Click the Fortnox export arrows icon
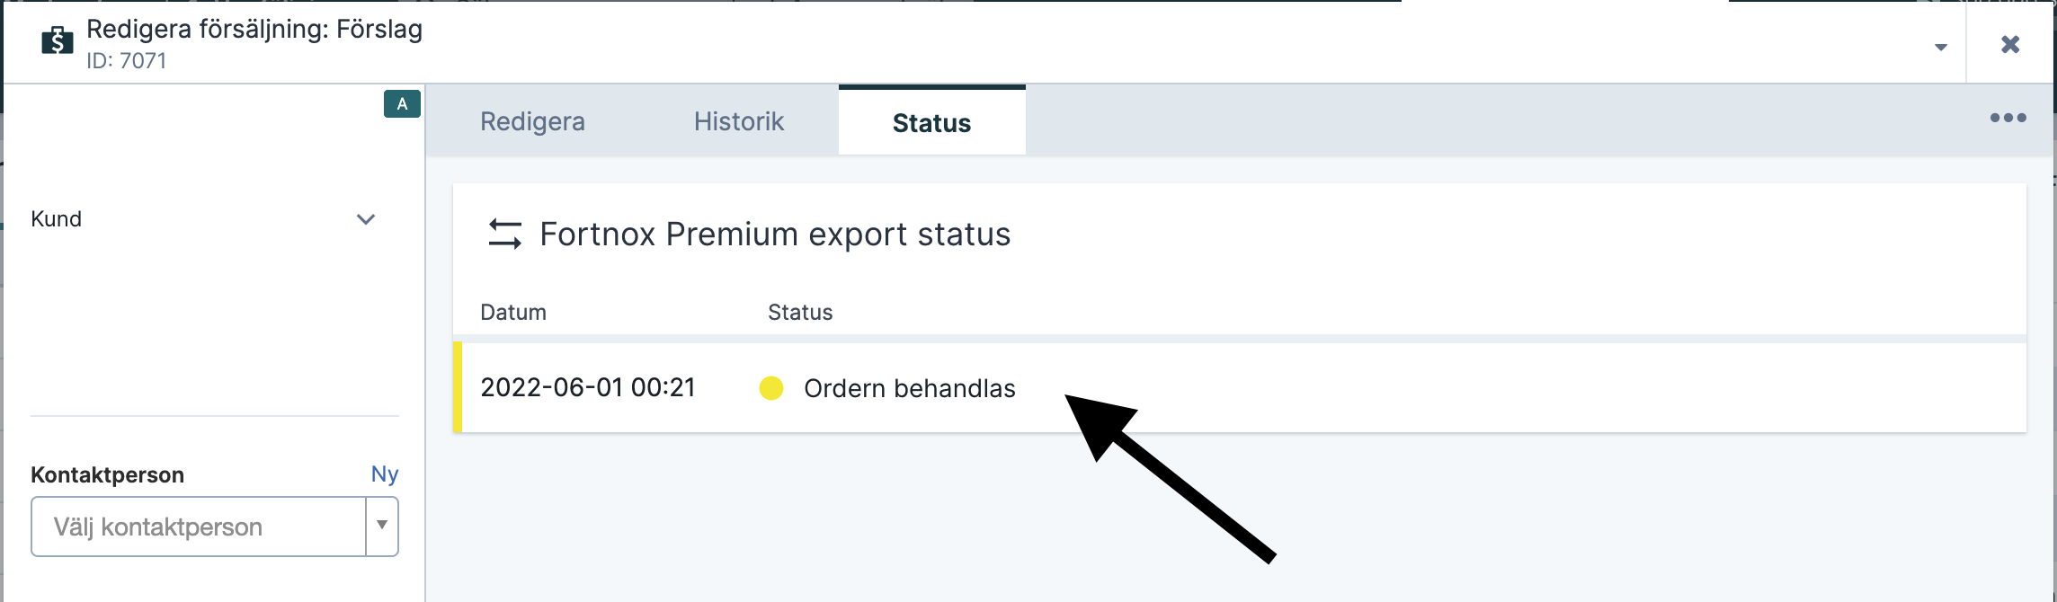The height and width of the screenshot is (602, 2057). (x=504, y=235)
